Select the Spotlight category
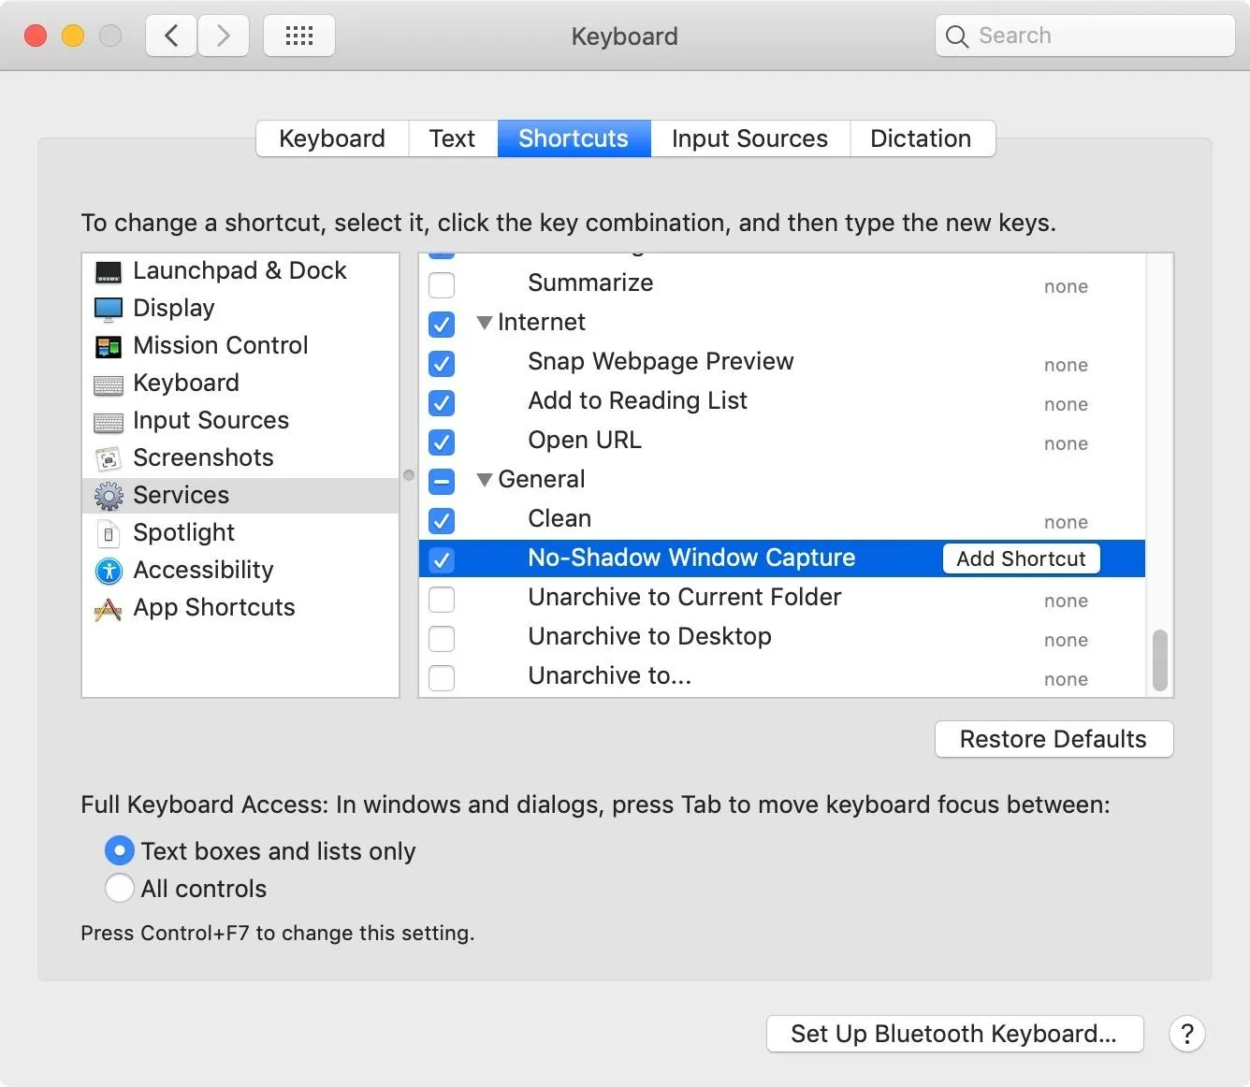 pyautogui.click(x=240, y=533)
